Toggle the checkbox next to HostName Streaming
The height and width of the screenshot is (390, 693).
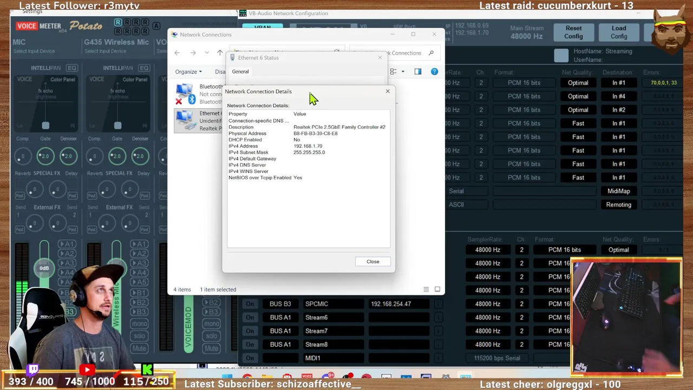pyautogui.click(x=561, y=55)
